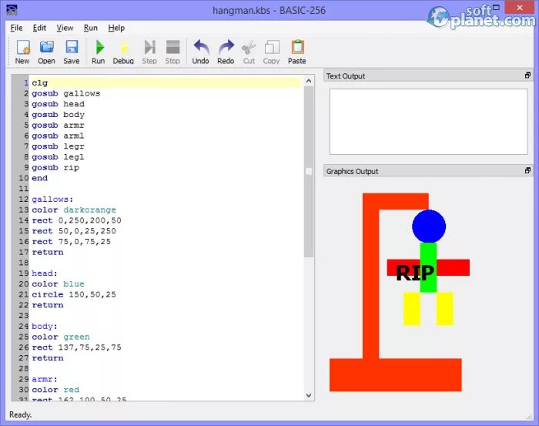The image size is (539, 426).
Task: Click the Text Output panel title
Action: (x=346, y=76)
